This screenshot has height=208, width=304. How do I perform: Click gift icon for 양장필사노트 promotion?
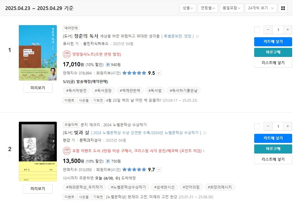click(x=67, y=54)
